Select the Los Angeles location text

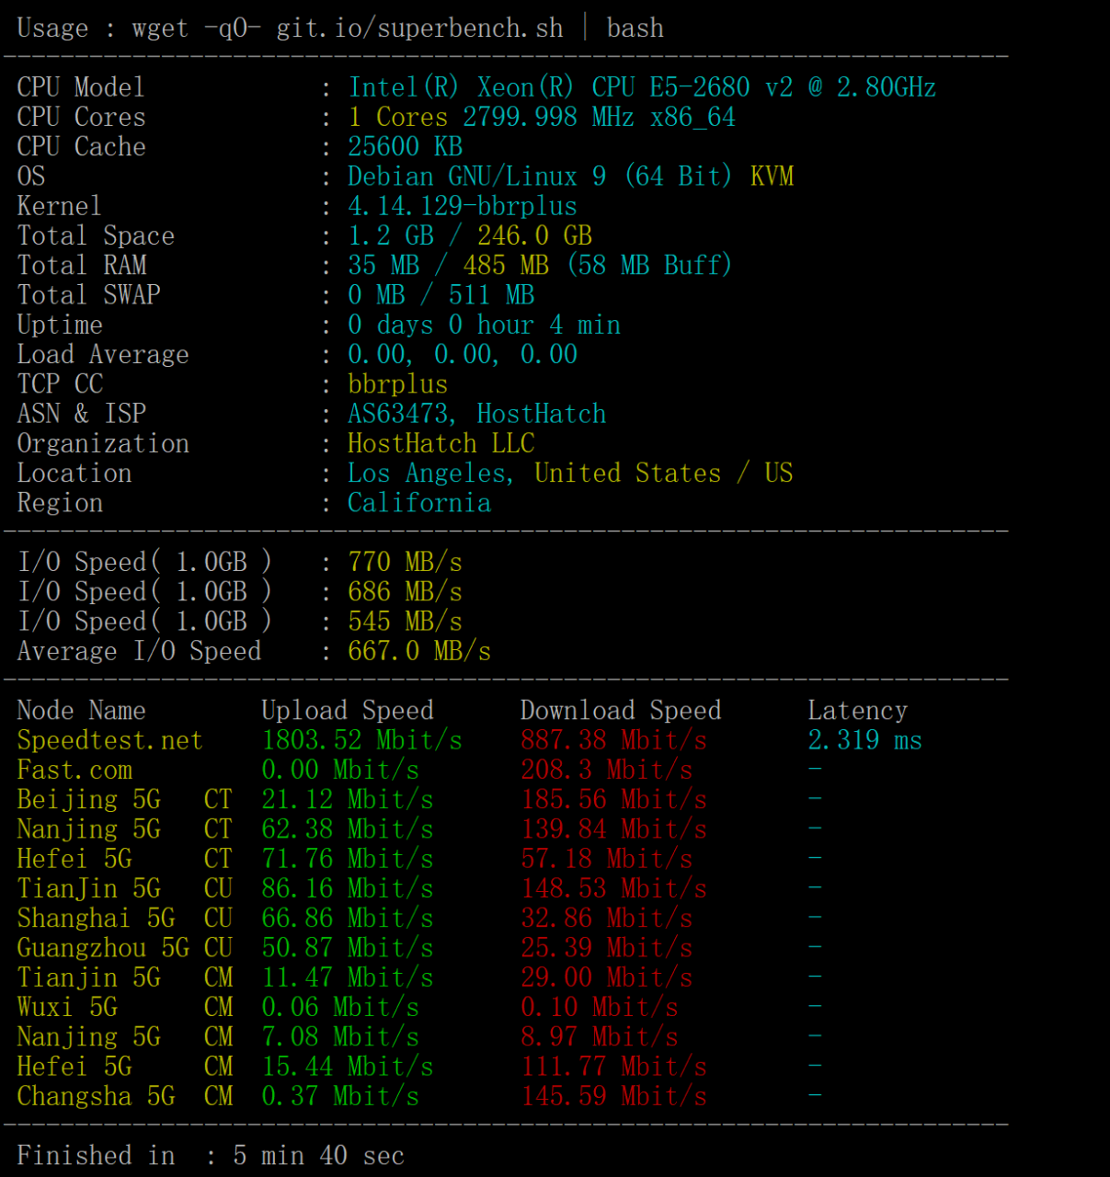[429, 473]
